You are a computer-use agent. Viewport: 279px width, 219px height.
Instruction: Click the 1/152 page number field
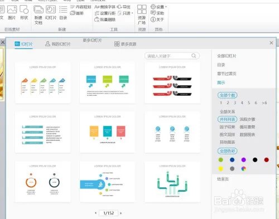(109, 213)
